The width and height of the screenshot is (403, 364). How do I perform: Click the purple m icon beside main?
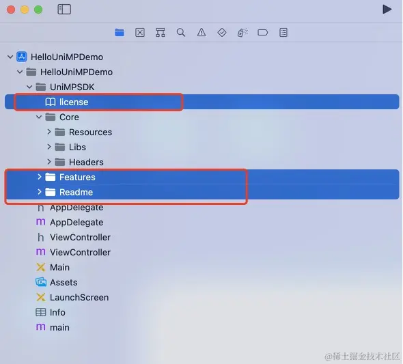pyautogui.click(x=40, y=327)
